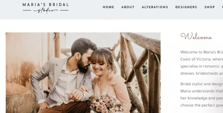Image resolution: width=223 pixels, height=113 pixels.
Task: Click the text line "Coast of Victoria, where"
Action: 202,59
